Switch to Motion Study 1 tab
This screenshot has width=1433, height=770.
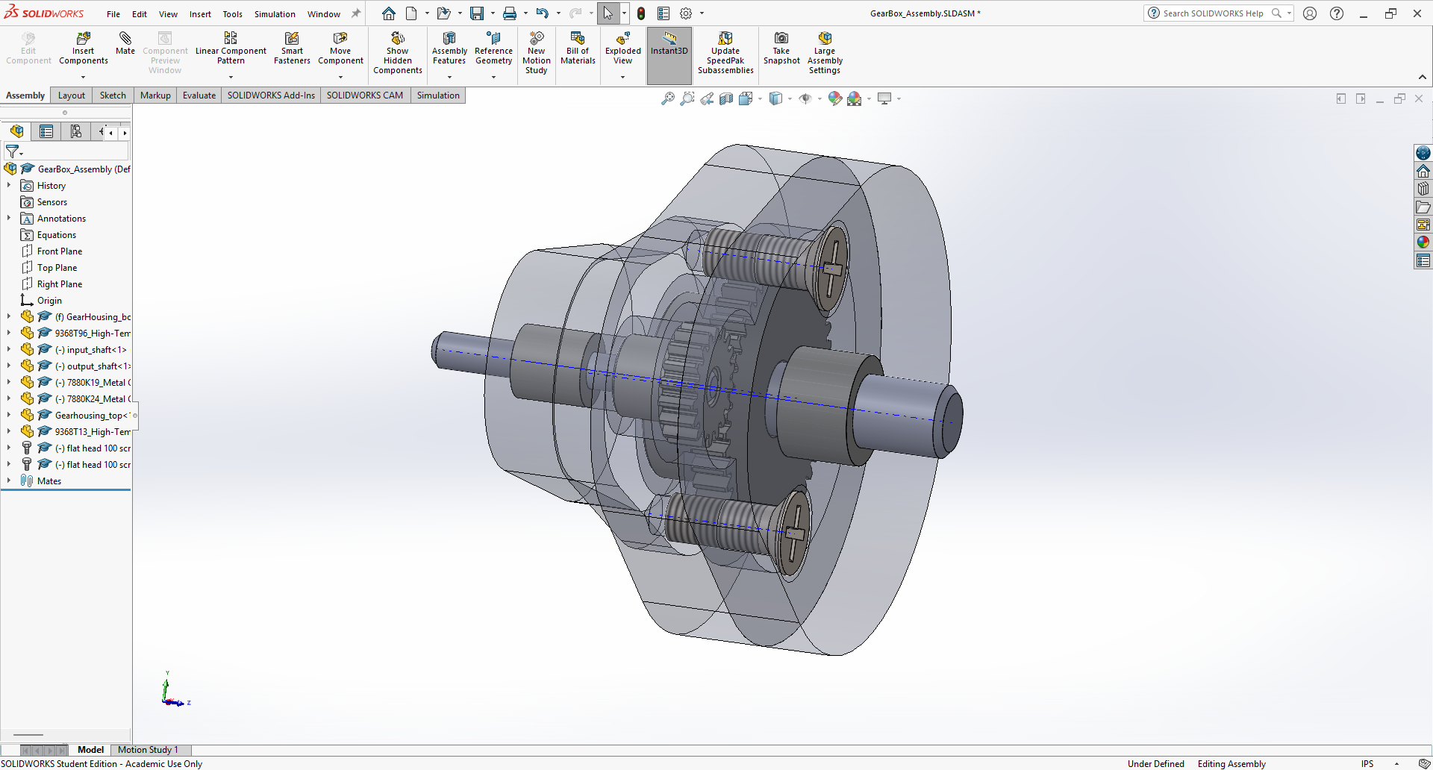click(148, 750)
